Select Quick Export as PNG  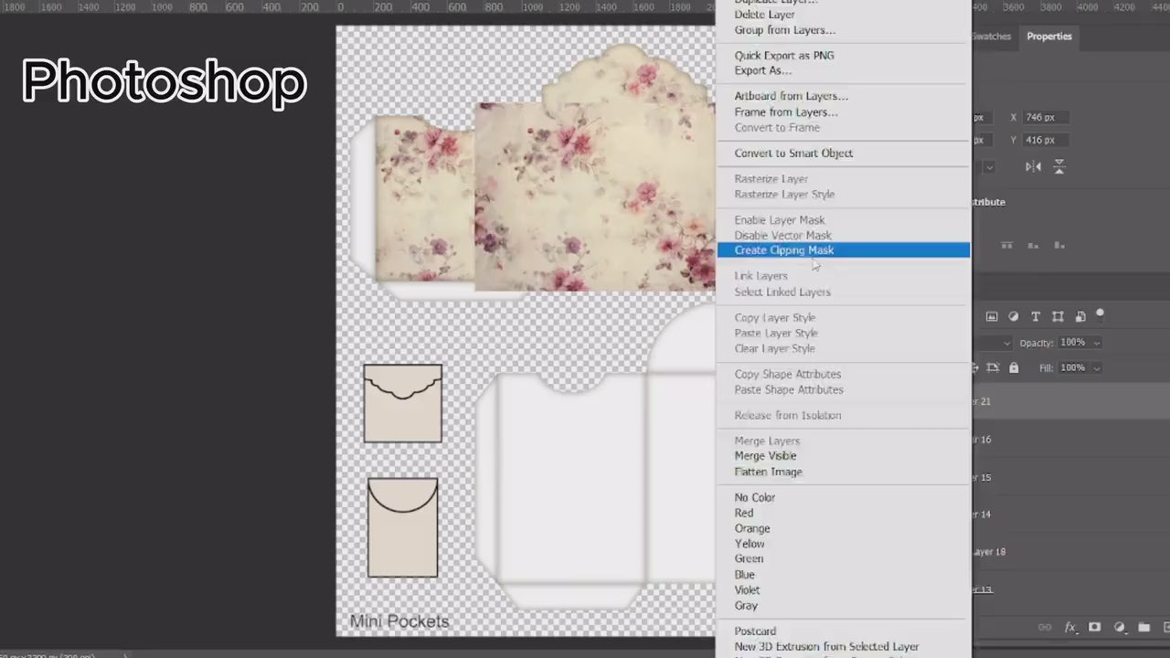point(783,56)
